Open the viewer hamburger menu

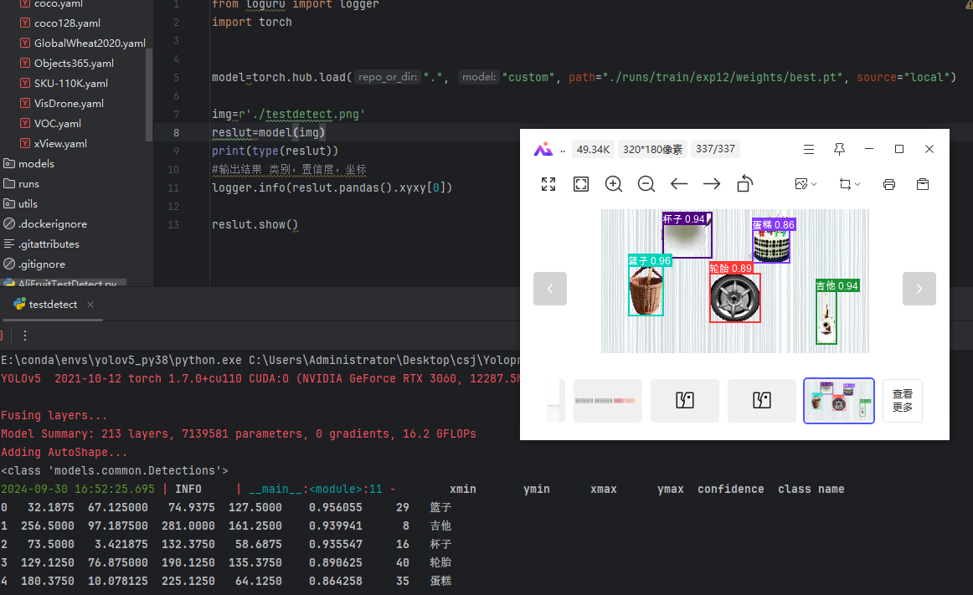coord(809,149)
